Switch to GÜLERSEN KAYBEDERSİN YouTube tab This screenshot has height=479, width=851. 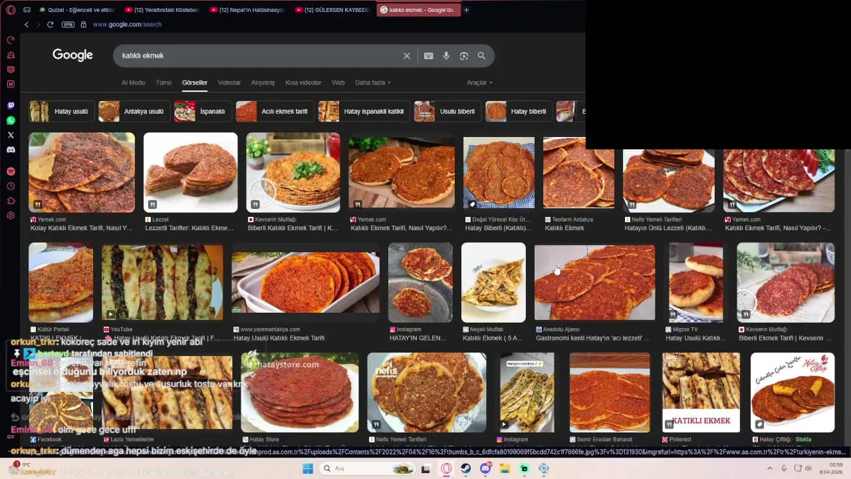[333, 10]
